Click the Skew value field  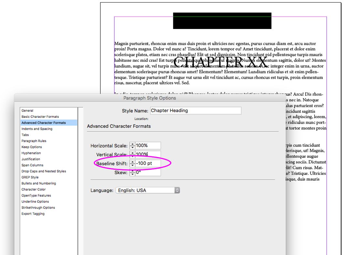point(148,172)
